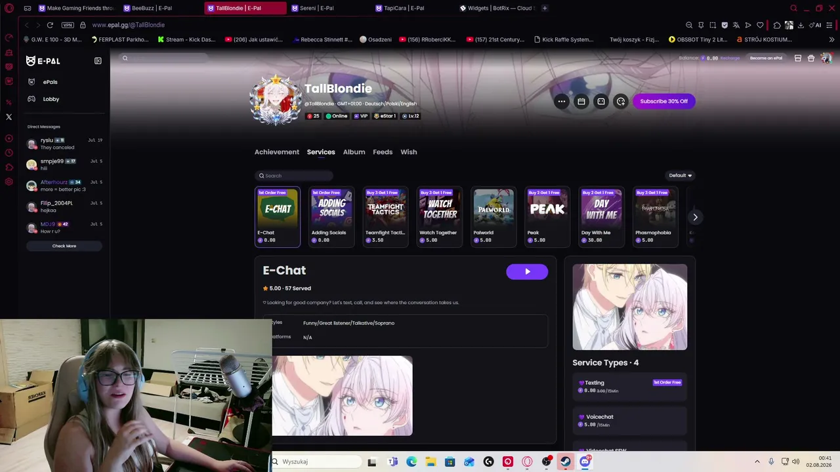Screen dimensions: 840x472
Task: Open the E-Chat cover image on right
Action: tap(630, 307)
